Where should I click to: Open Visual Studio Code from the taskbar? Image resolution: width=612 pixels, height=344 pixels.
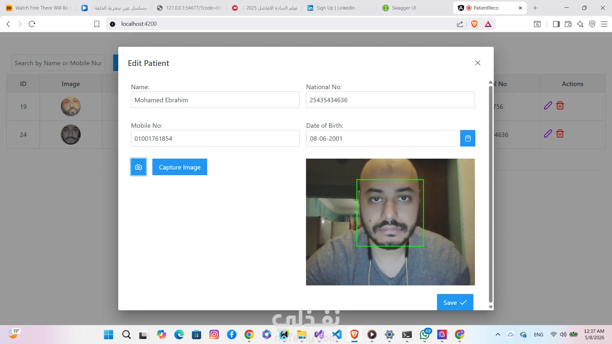coord(337,334)
